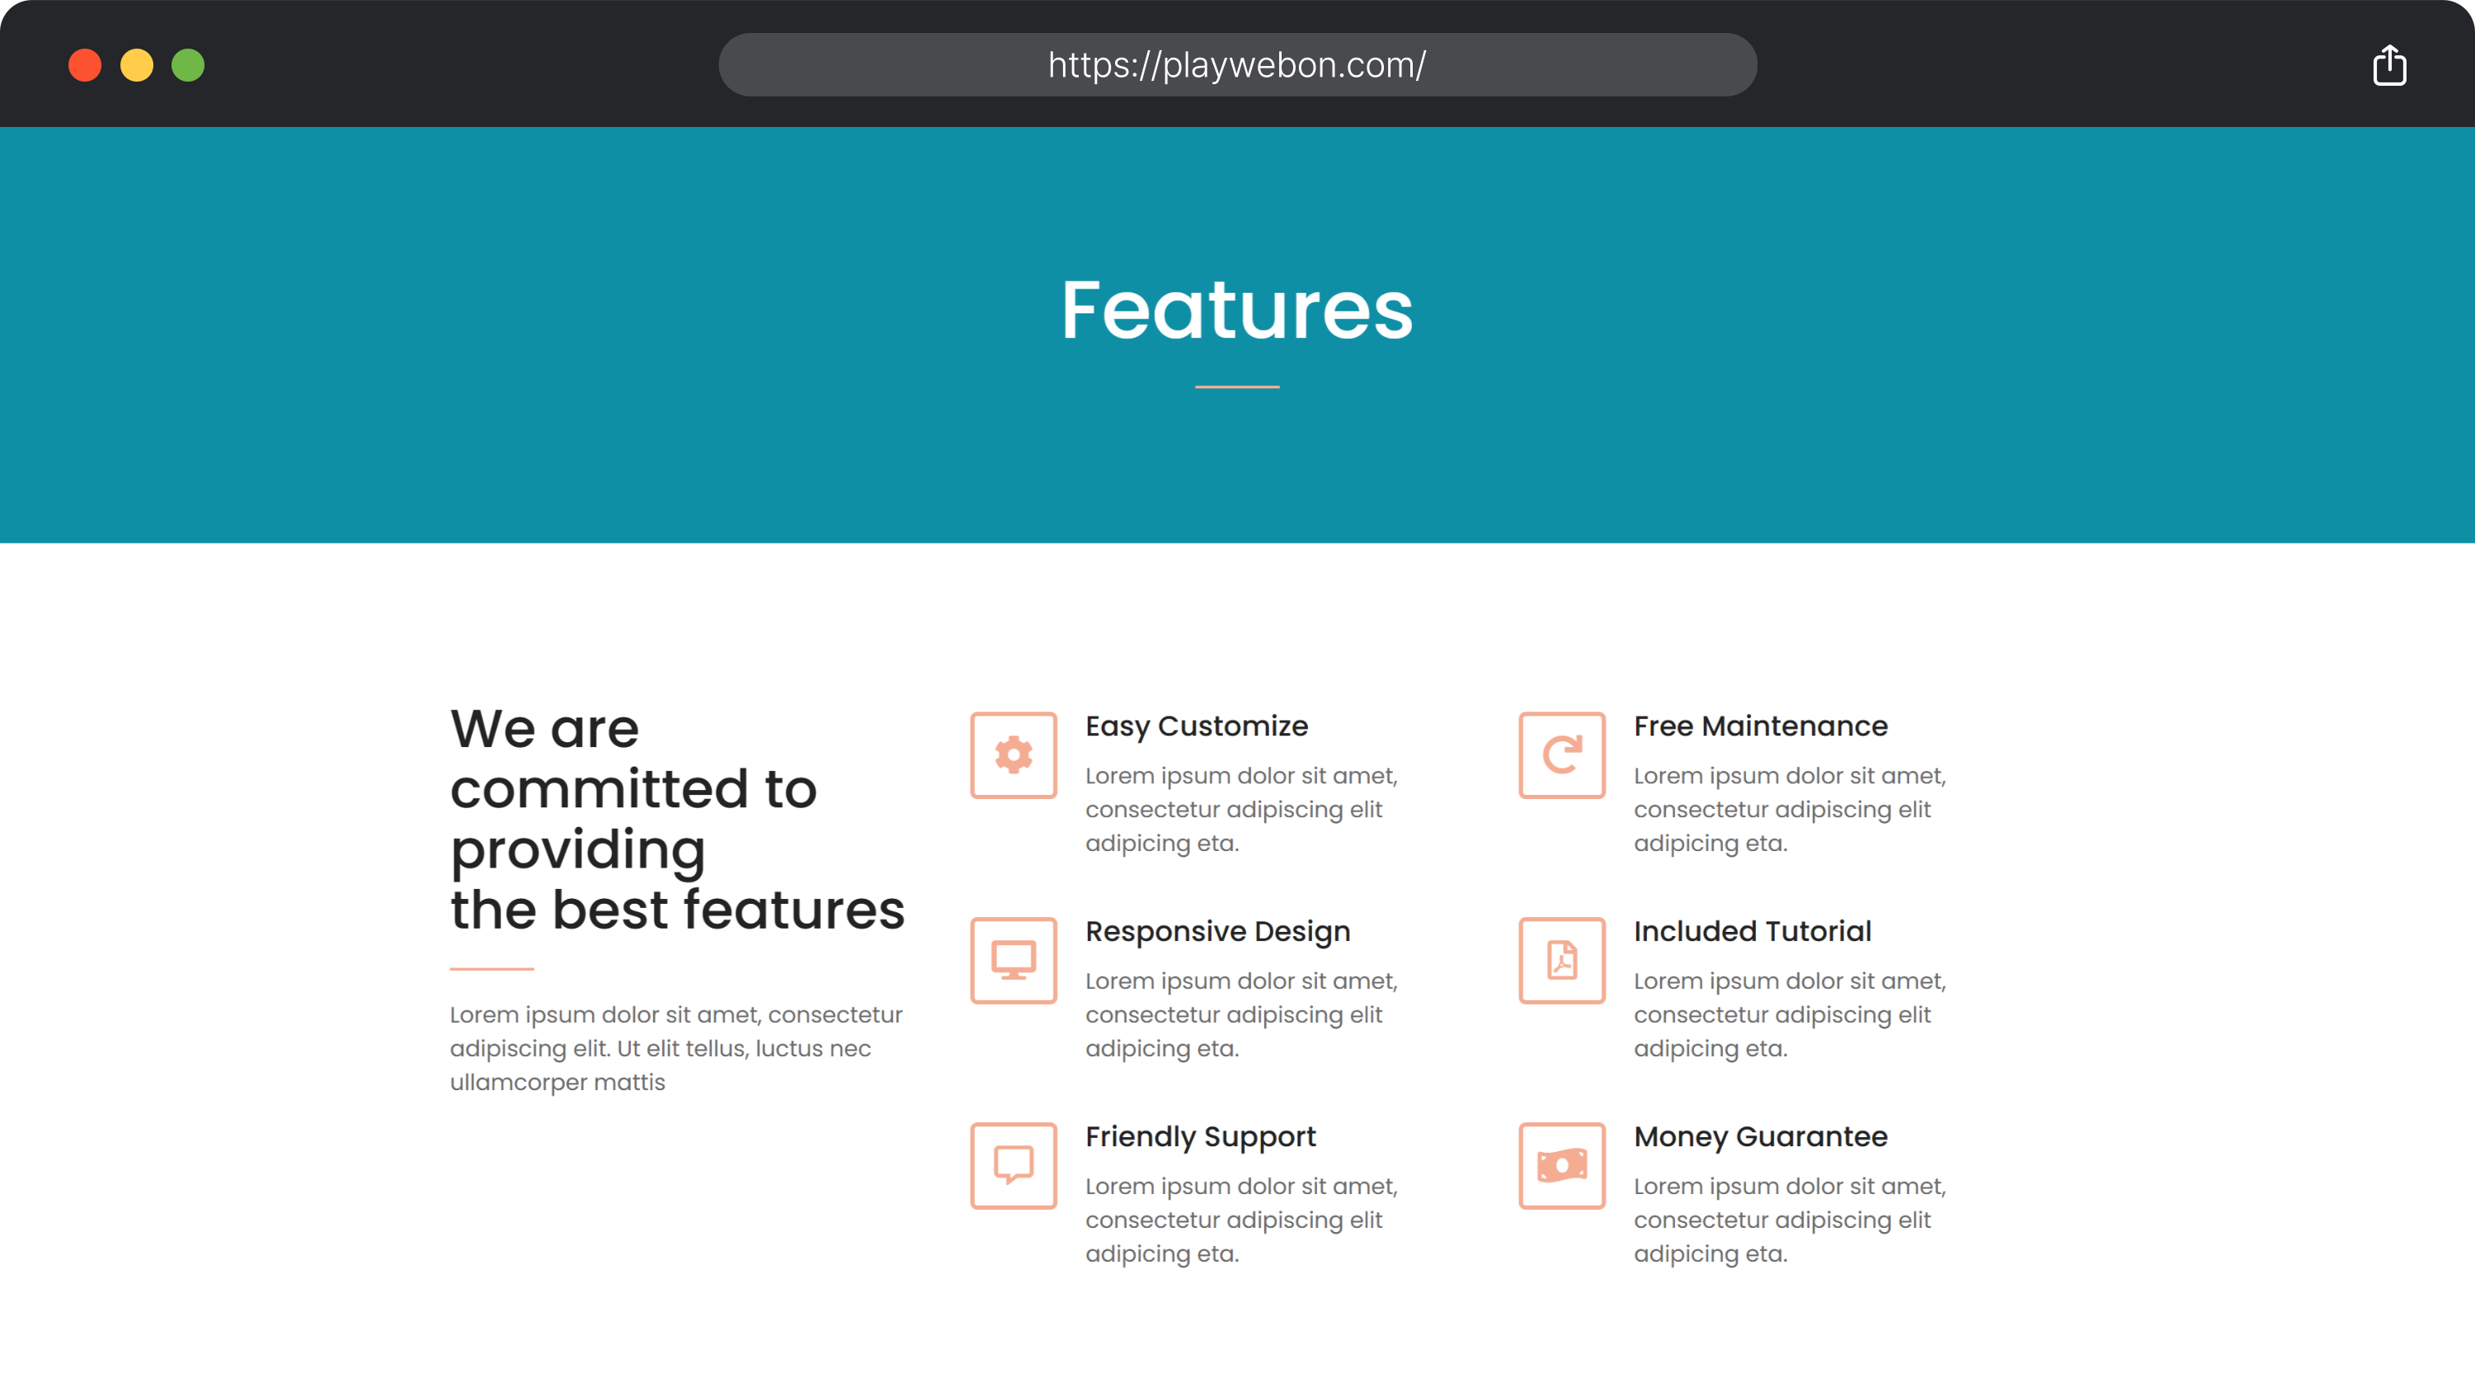Click the Responsive Design heading
2475x1392 pixels.
(x=1217, y=932)
